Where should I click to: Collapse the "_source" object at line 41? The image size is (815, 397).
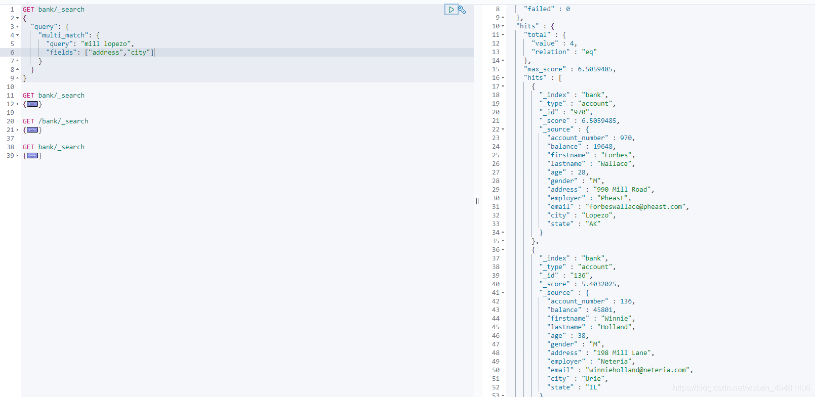[x=503, y=293]
